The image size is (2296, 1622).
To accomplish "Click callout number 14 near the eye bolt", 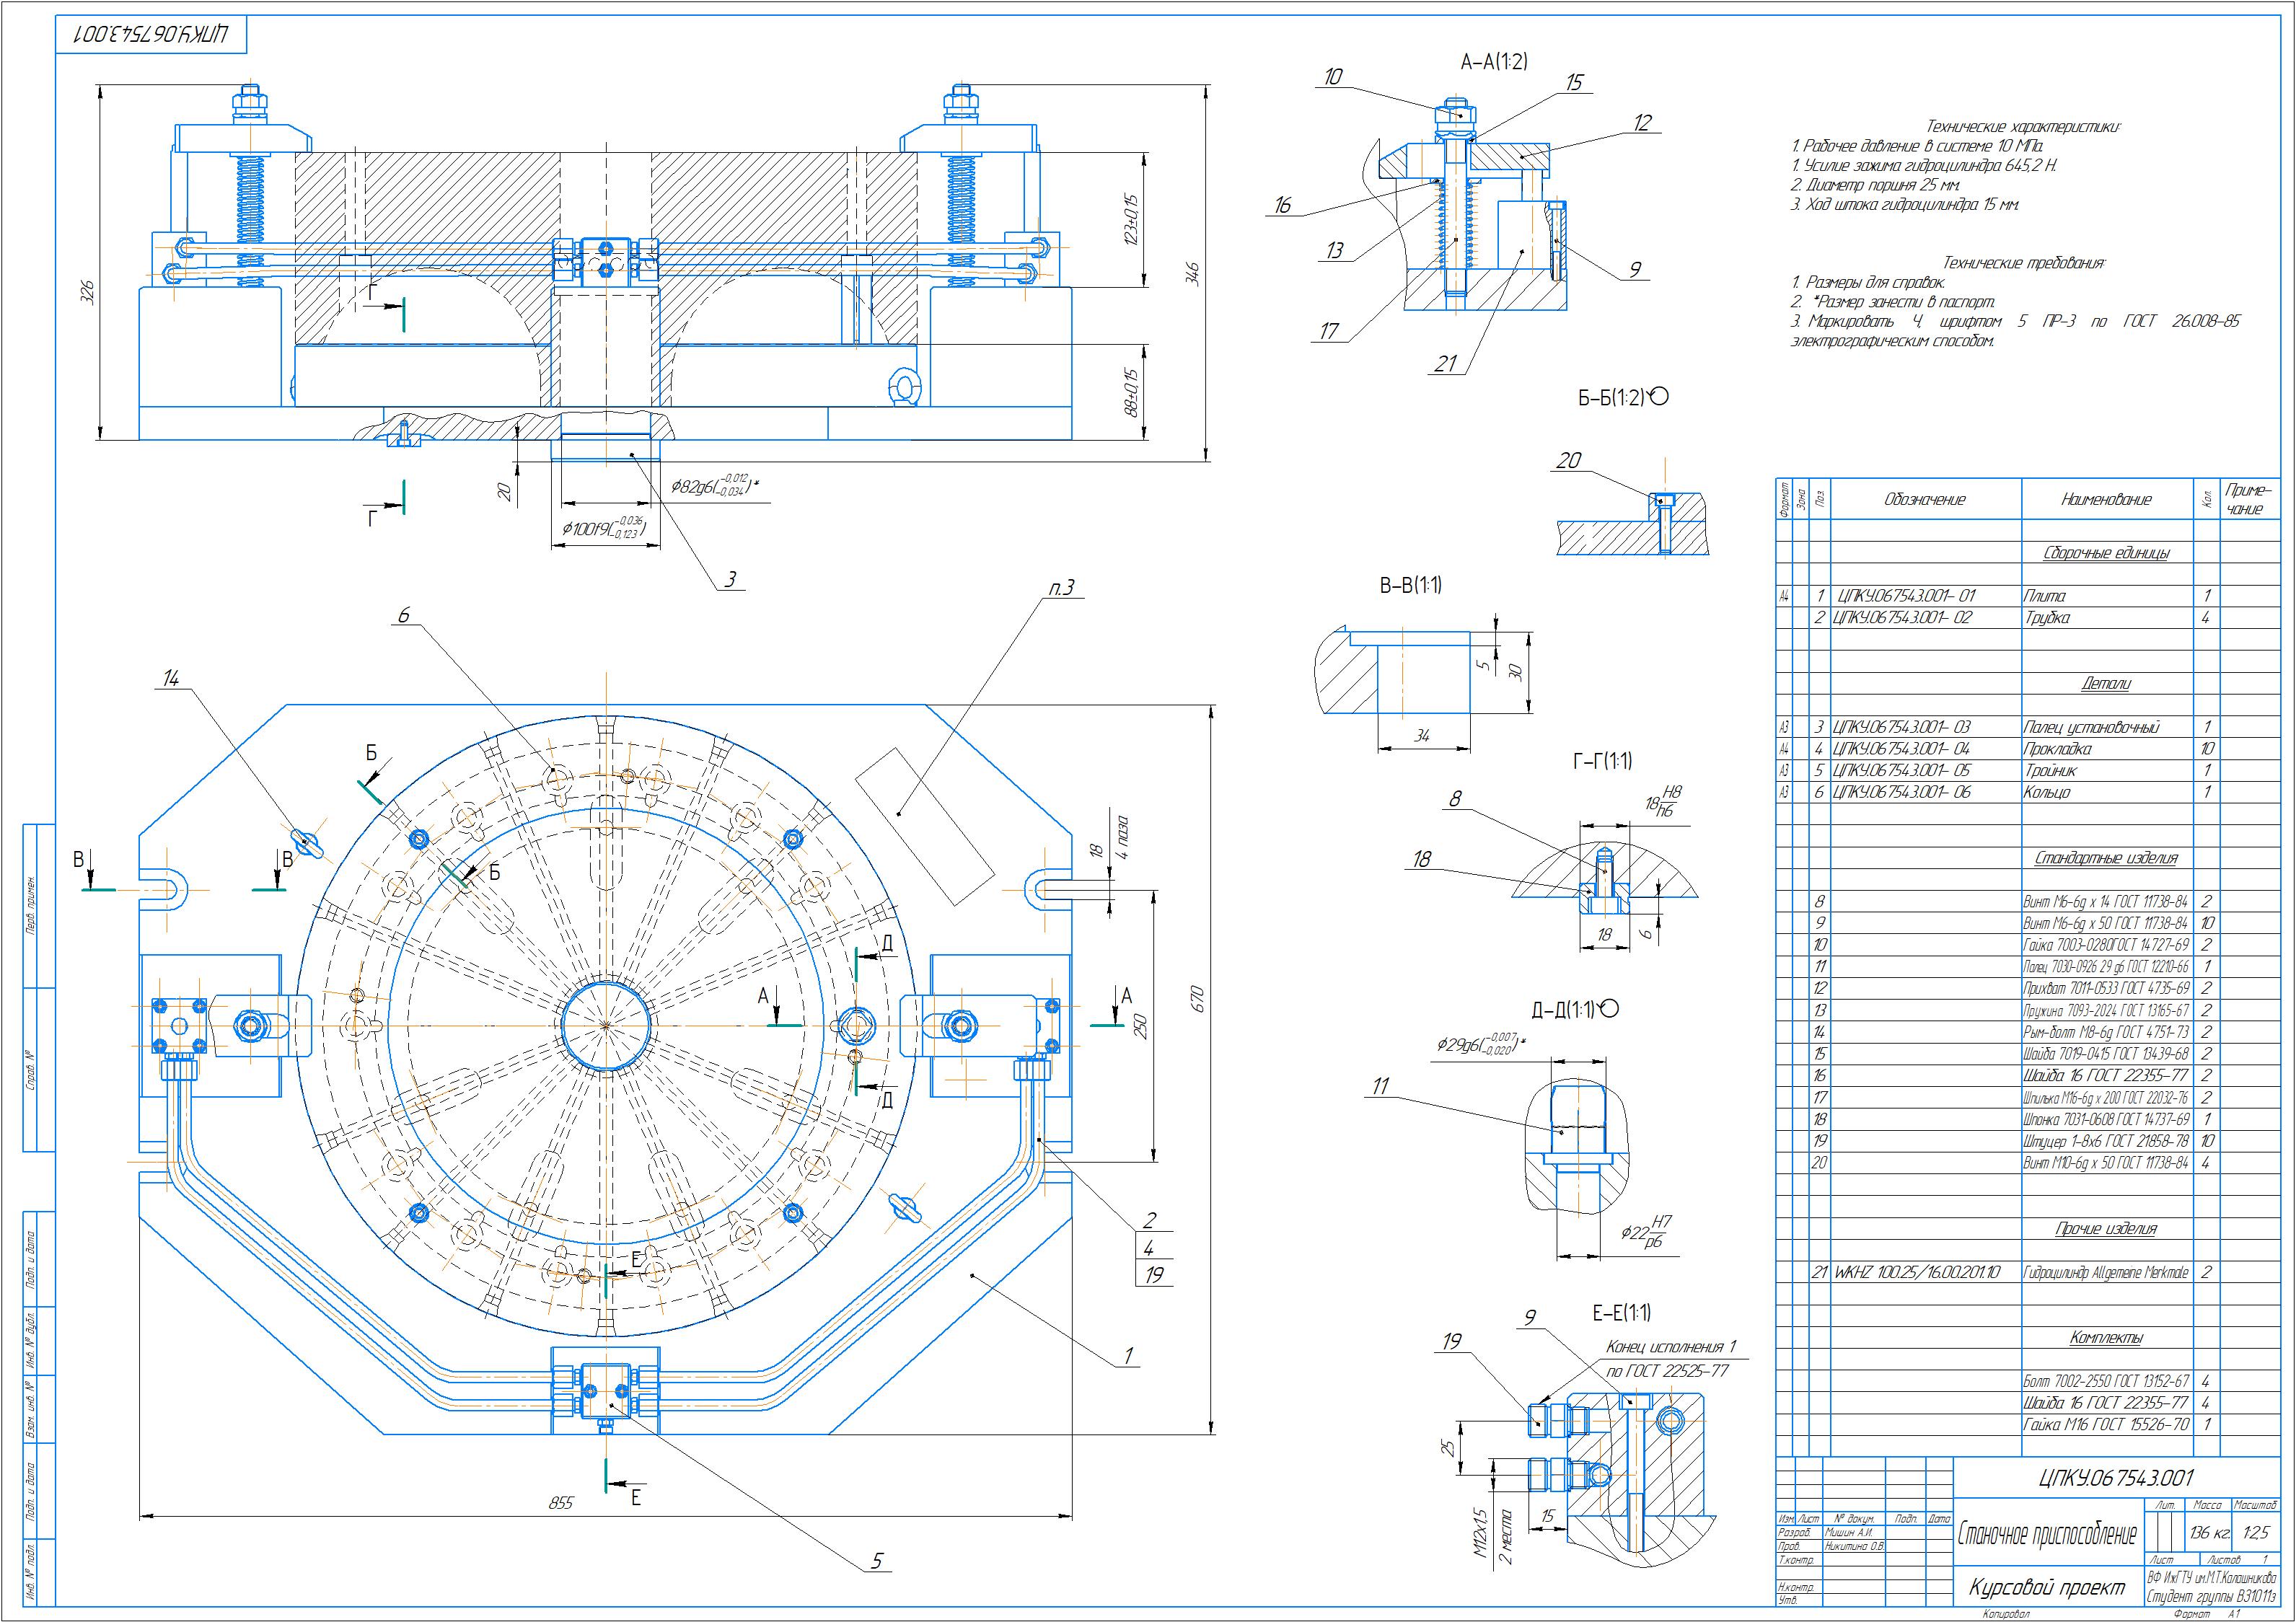I will pyautogui.click(x=171, y=679).
